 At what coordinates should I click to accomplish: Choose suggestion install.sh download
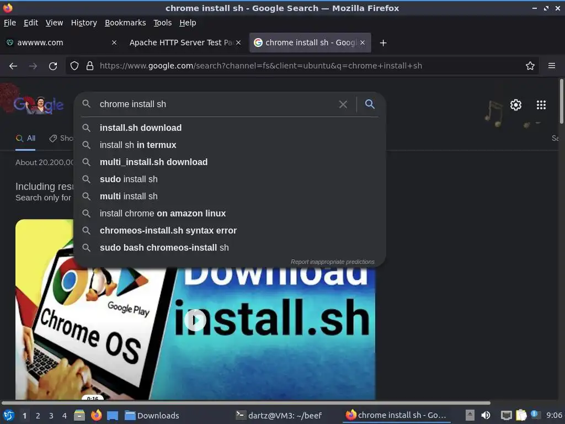(230, 128)
